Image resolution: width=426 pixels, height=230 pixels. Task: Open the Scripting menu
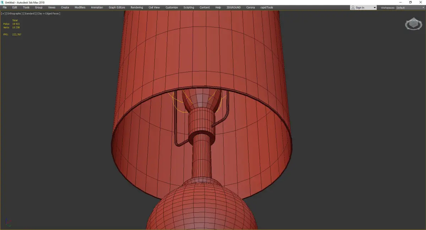(x=189, y=7)
